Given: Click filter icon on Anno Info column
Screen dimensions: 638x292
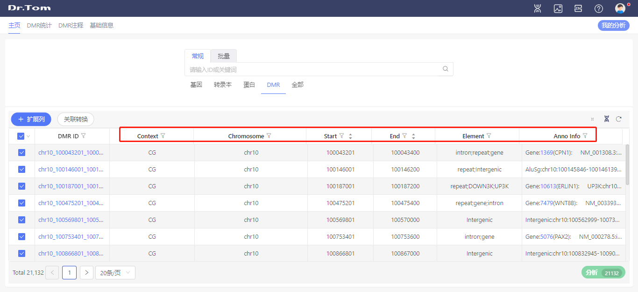Looking at the screenshot, I should click(x=585, y=136).
